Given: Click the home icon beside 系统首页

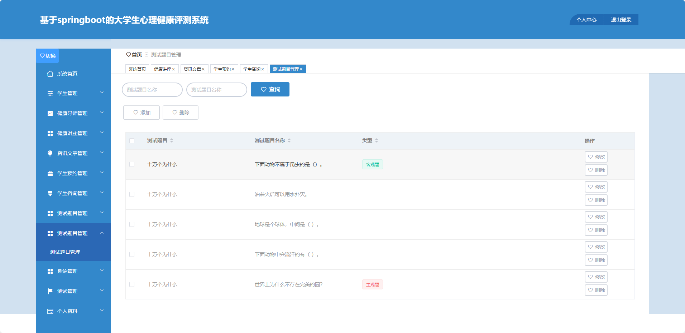Looking at the screenshot, I should coord(50,74).
